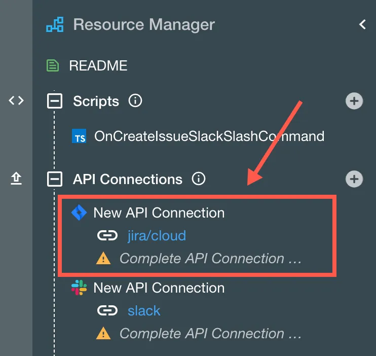376x356 pixels.
Task: Complete API Connection for jira/cloud
Action: pyautogui.click(x=210, y=259)
